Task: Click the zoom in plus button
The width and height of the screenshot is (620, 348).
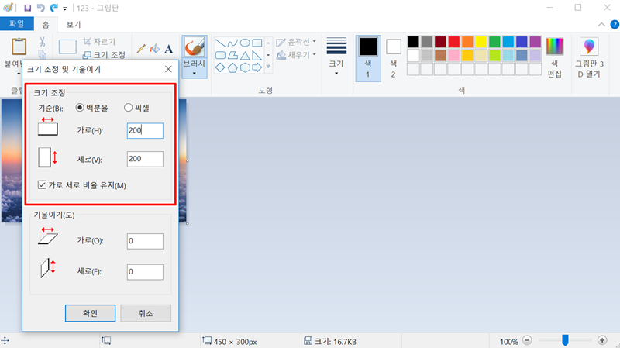Action: [x=602, y=340]
